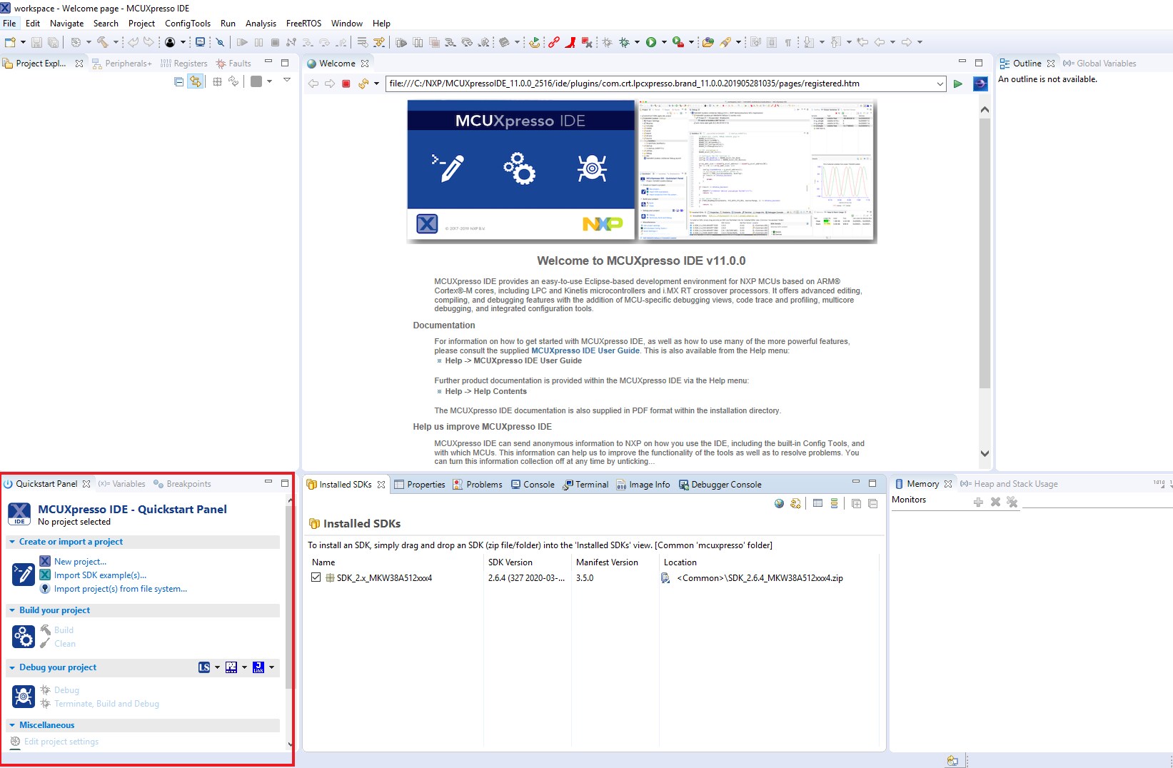Collapse the Create or import a project section
Screen dimensions: 1173x768
pos(12,542)
